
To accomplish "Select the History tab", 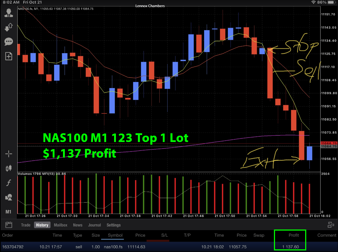I will (42, 225).
